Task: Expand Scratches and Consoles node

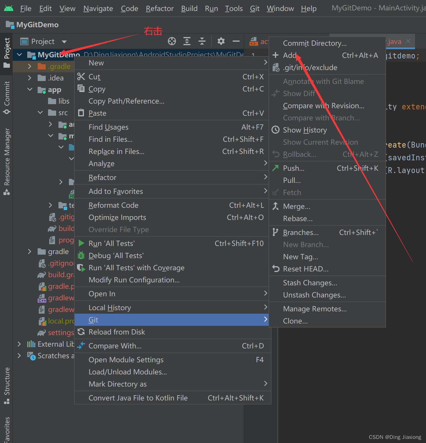Action: pyautogui.click(x=19, y=356)
